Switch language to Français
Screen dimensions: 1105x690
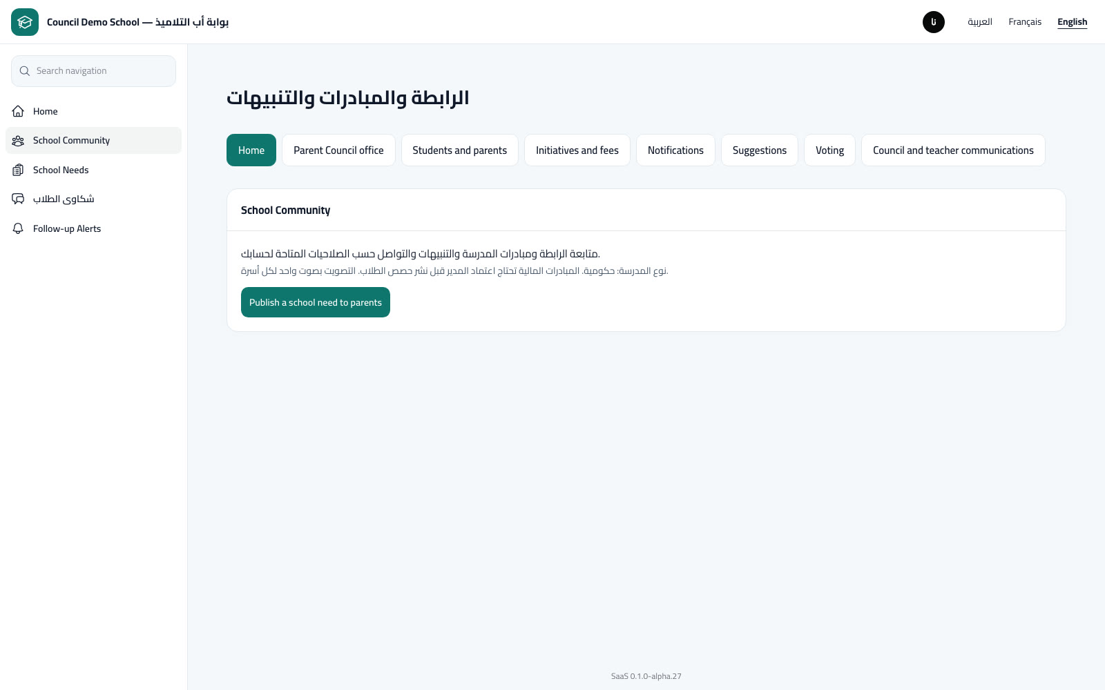[1025, 22]
